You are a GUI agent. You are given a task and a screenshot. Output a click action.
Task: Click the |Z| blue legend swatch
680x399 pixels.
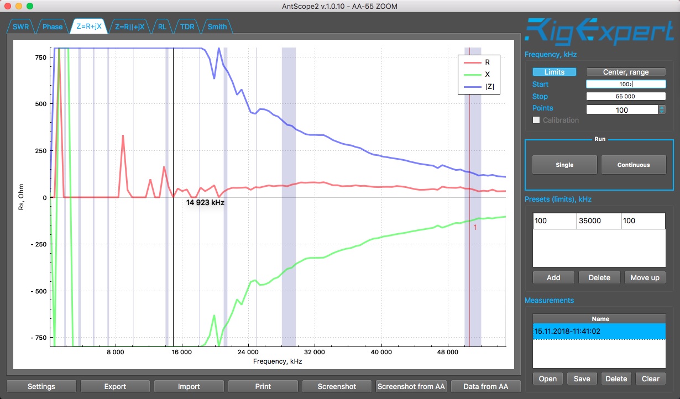tap(471, 86)
